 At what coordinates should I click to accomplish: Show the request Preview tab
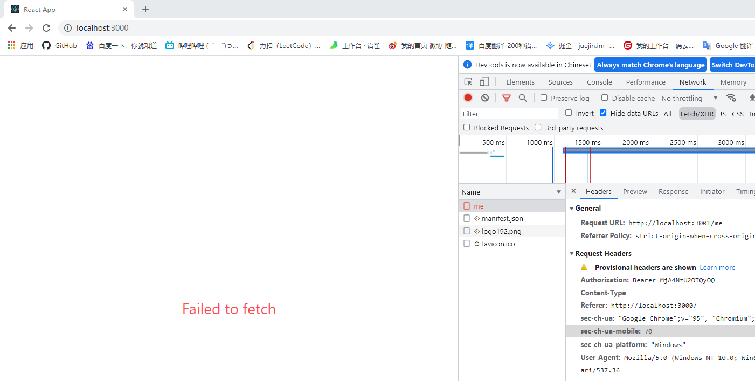(635, 191)
